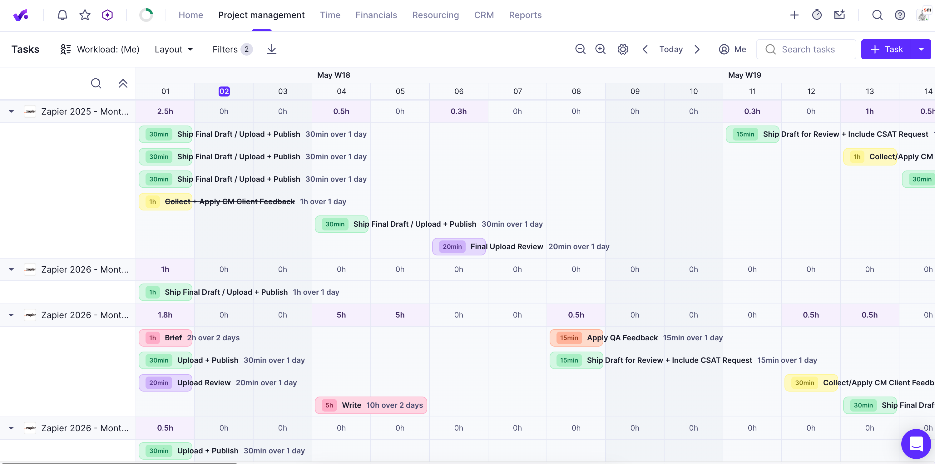Screen dimensions: 935x464
Task: Click the plus quick-add icon in header
Action: tap(794, 15)
